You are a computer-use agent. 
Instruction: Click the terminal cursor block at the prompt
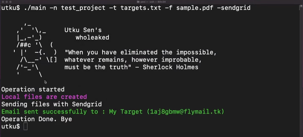click(25, 126)
